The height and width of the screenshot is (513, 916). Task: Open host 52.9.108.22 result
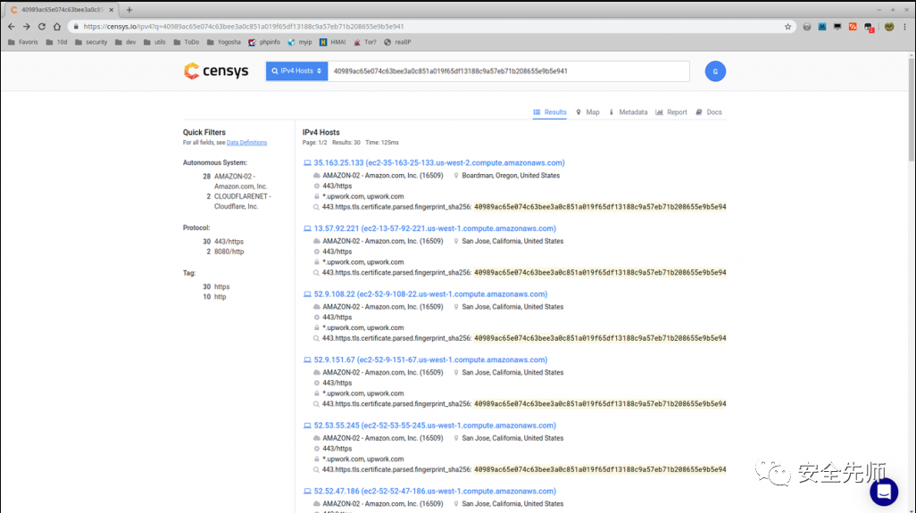pos(430,294)
